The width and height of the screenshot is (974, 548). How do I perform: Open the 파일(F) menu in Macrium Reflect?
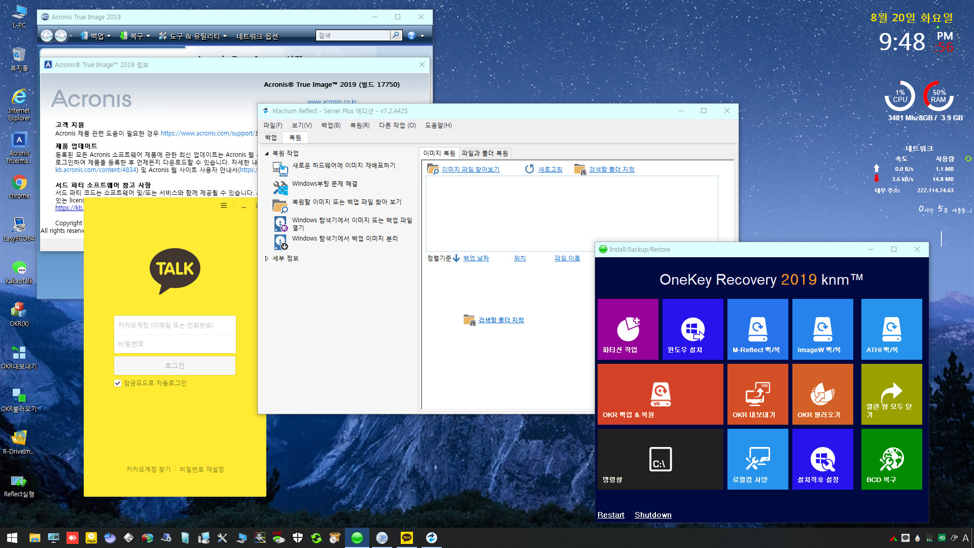[x=272, y=125]
